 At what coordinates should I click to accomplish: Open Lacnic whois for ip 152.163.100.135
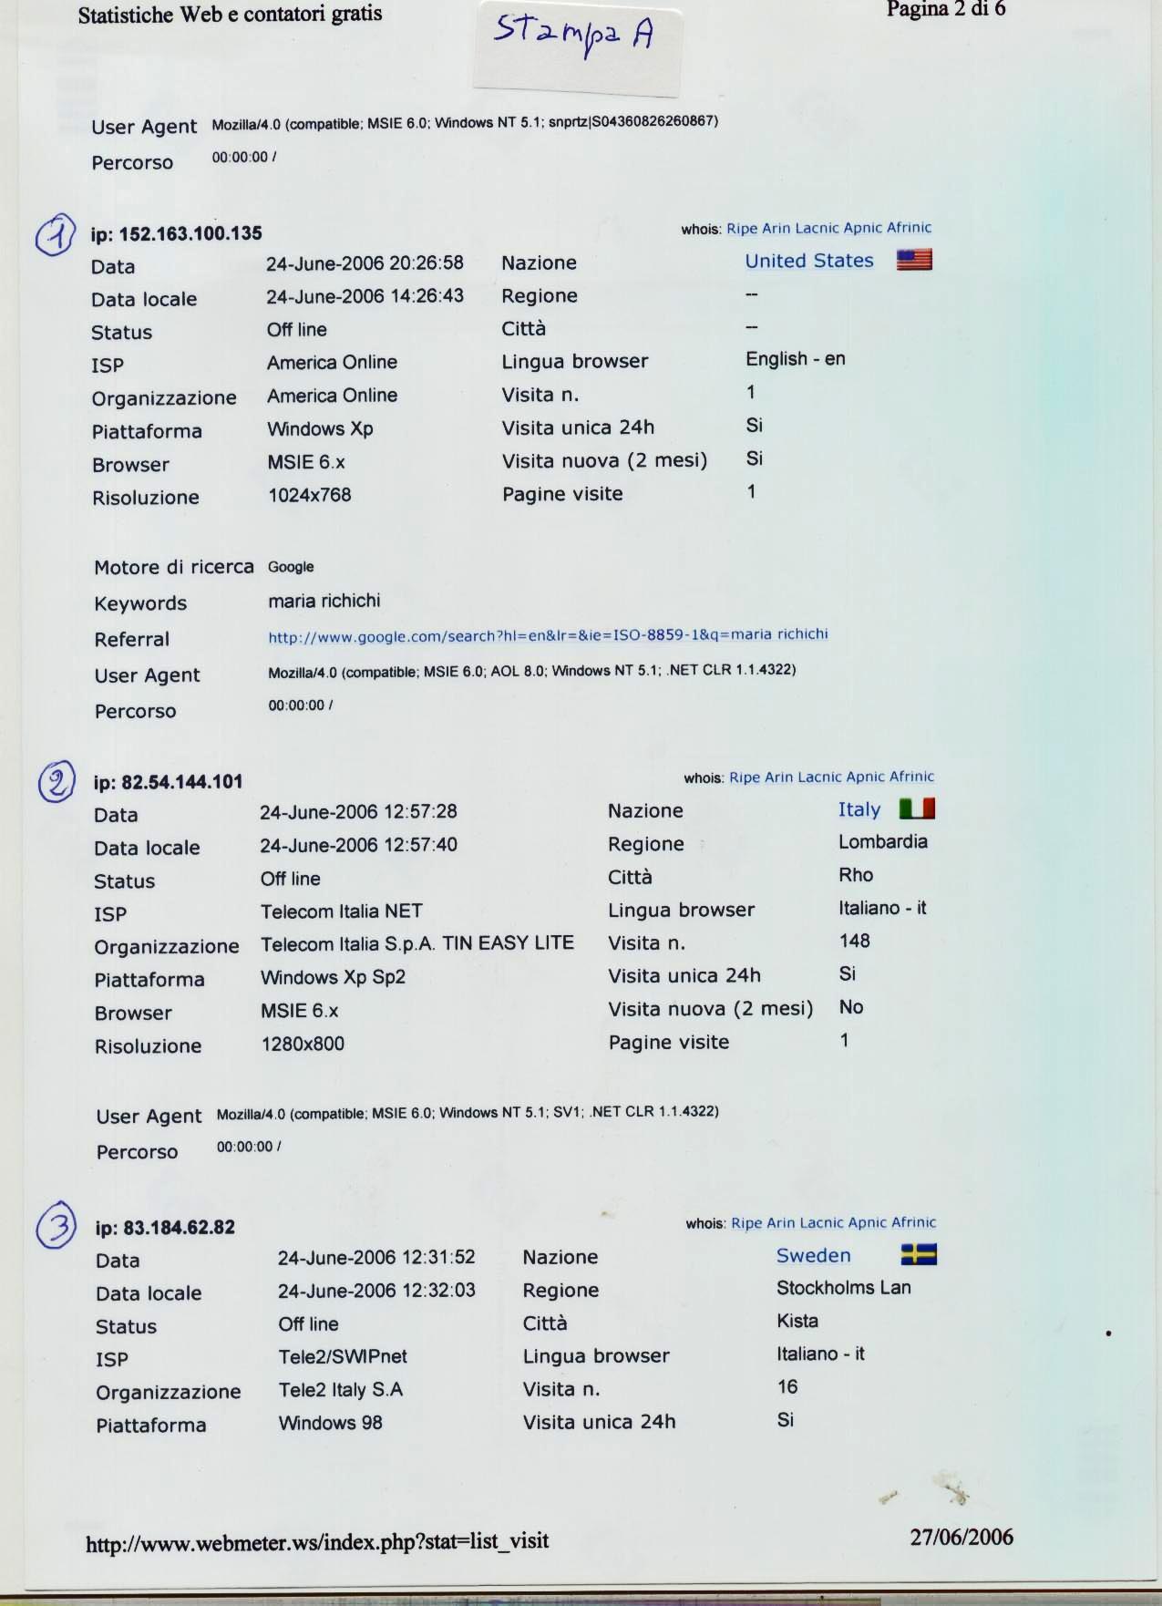816,228
